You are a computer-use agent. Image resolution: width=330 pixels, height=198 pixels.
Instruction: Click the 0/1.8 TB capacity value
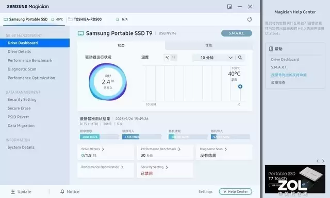tap(89, 156)
